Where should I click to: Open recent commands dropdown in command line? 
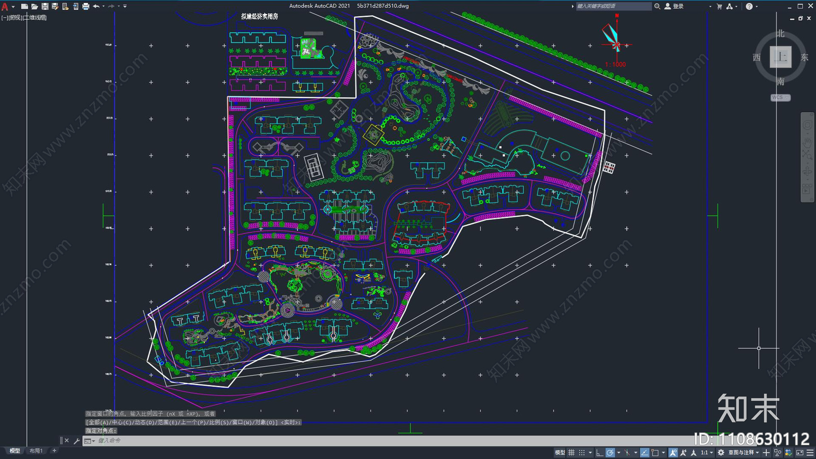point(90,441)
